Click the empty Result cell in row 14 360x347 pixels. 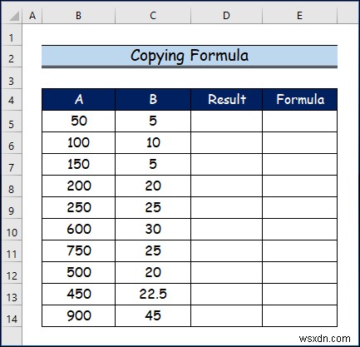tap(226, 316)
